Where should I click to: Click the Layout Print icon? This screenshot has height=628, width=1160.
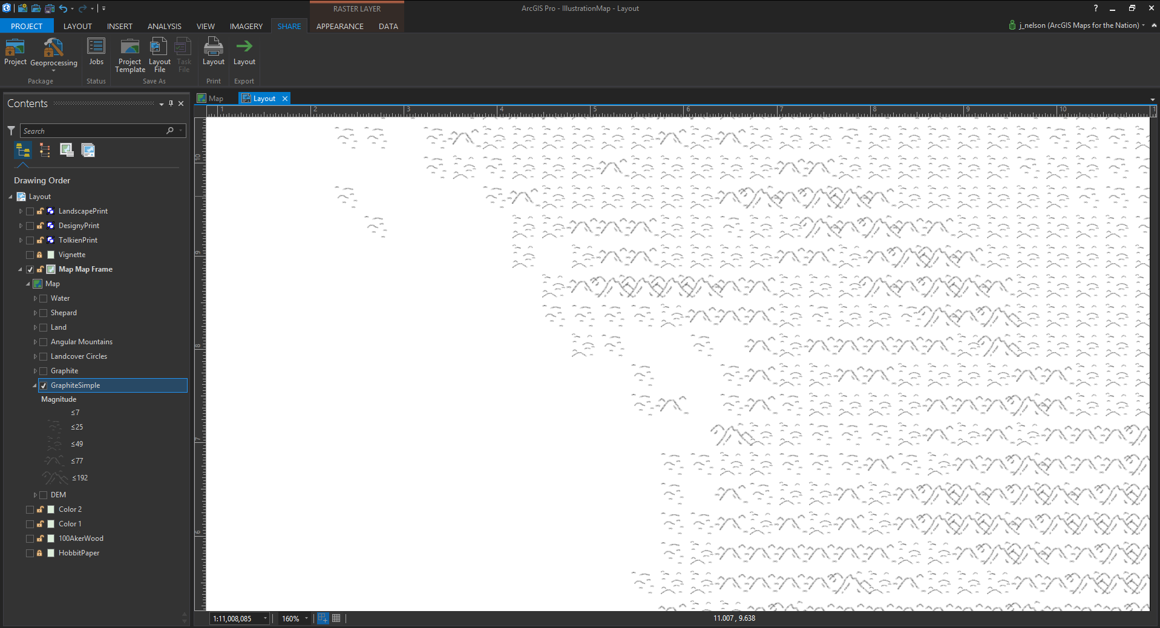(x=213, y=47)
